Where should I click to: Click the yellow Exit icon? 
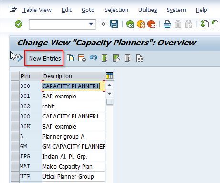click(x=141, y=24)
